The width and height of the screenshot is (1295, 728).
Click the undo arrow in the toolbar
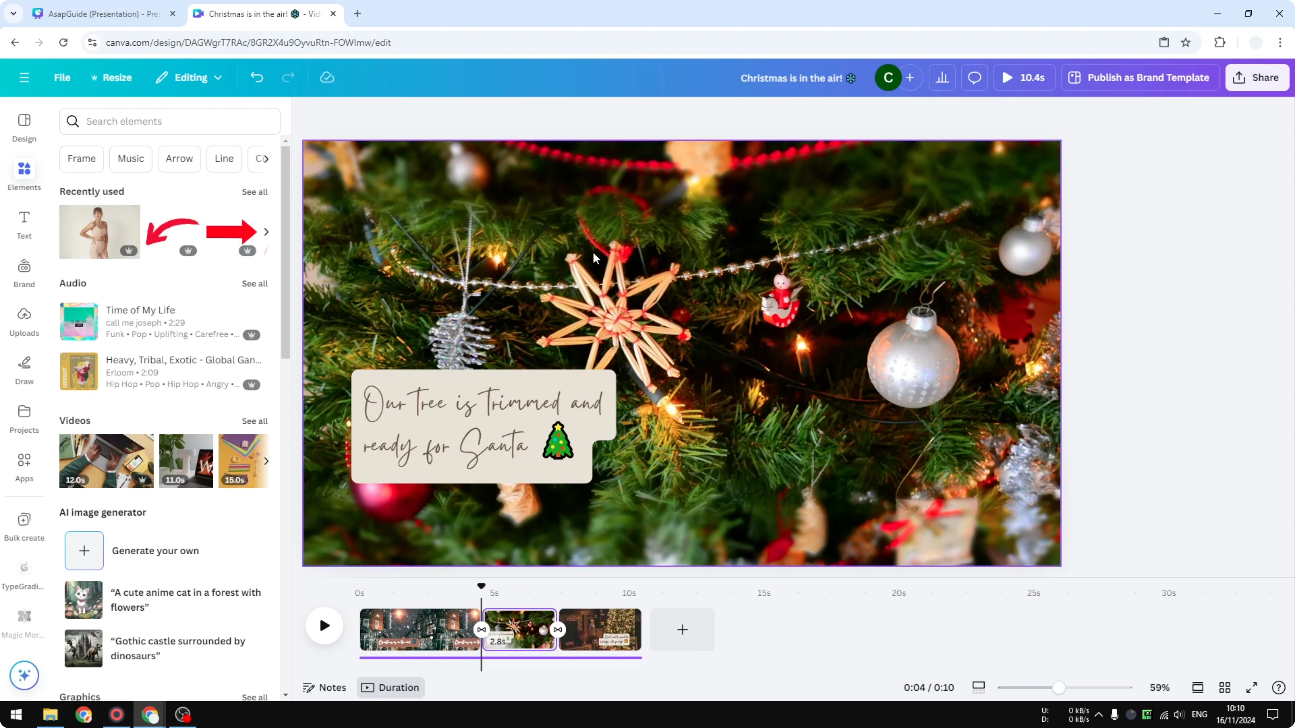(x=257, y=77)
